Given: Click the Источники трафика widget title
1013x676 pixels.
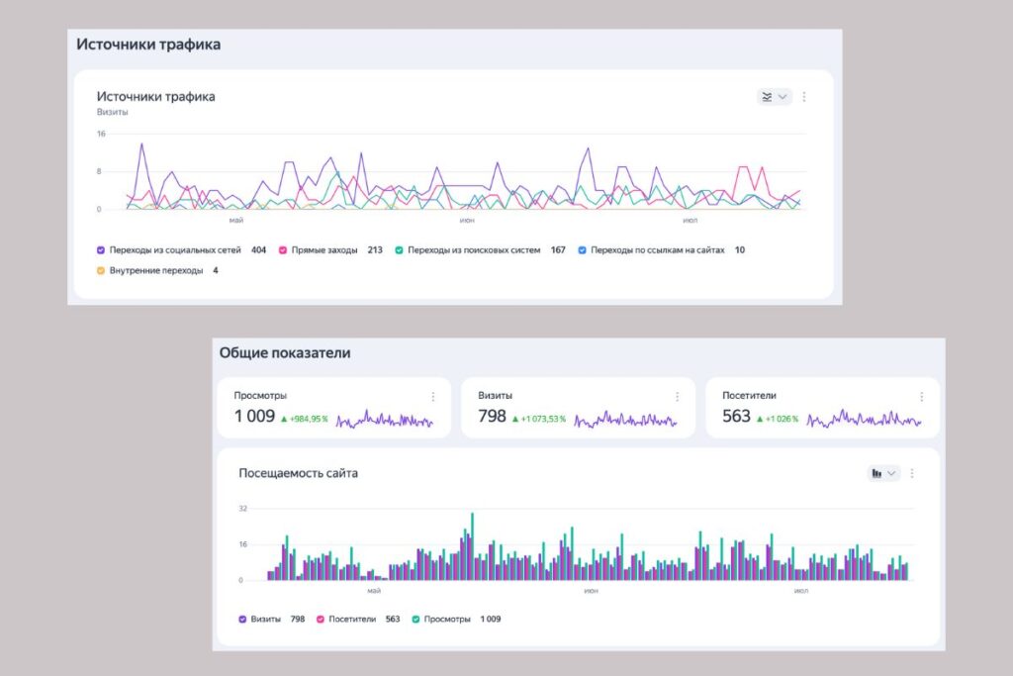Looking at the screenshot, I should pos(155,96).
